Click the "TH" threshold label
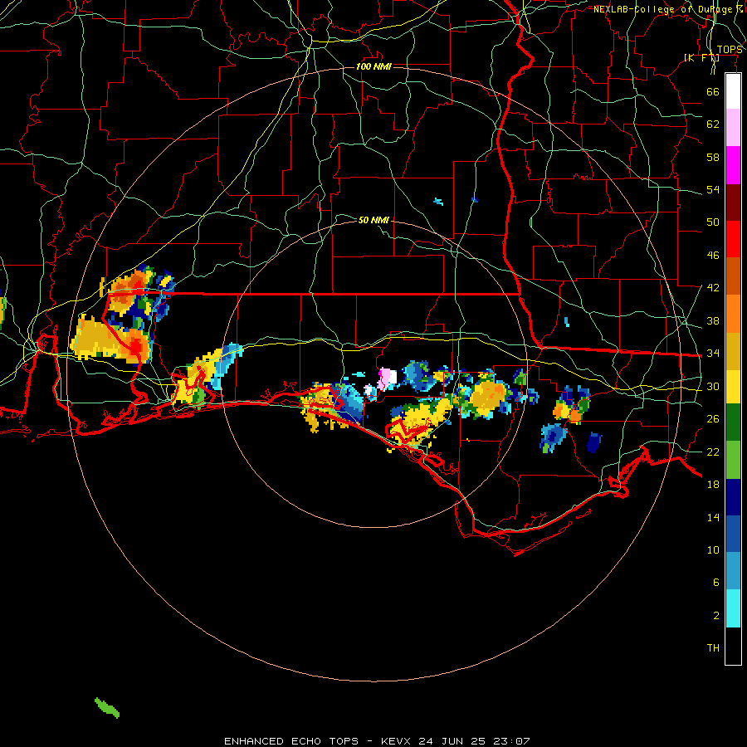 coord(713,647)
